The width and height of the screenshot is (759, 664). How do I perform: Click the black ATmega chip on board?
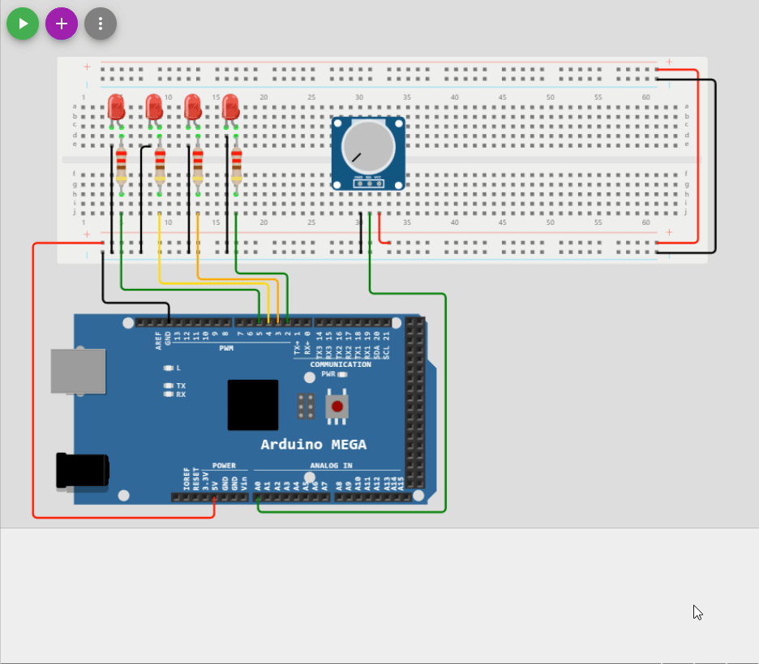(x=253, y=404)
